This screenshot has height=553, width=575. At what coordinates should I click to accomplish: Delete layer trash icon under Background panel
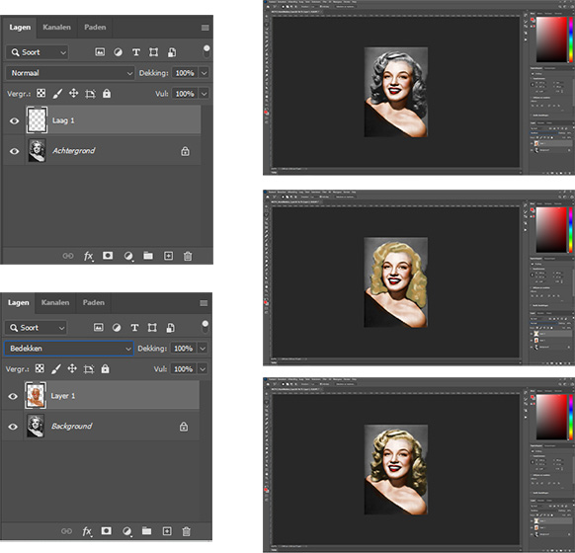pyautogui.click(x=187, y=531)
